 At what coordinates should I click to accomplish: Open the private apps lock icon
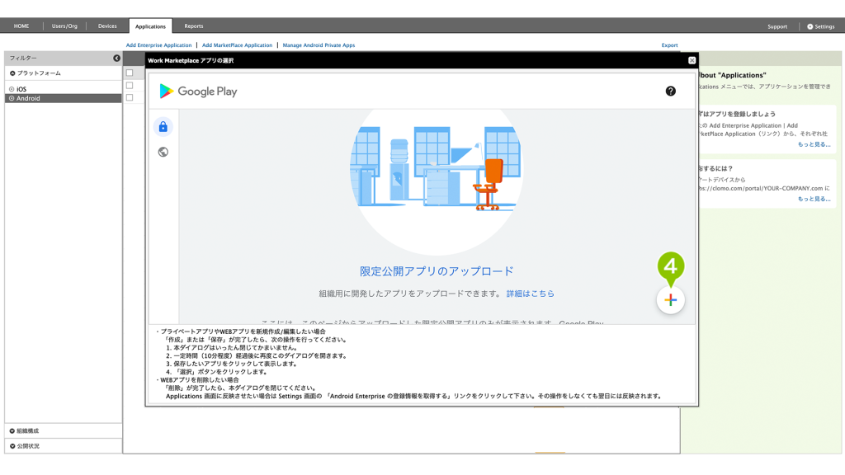pyautogui.click(x=163, y=126)
